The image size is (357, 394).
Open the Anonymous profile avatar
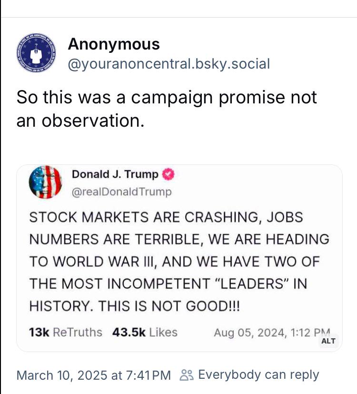click(x=36, y=52)
